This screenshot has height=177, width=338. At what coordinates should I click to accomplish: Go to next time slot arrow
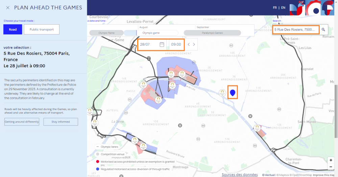click(x=194, y=44)
